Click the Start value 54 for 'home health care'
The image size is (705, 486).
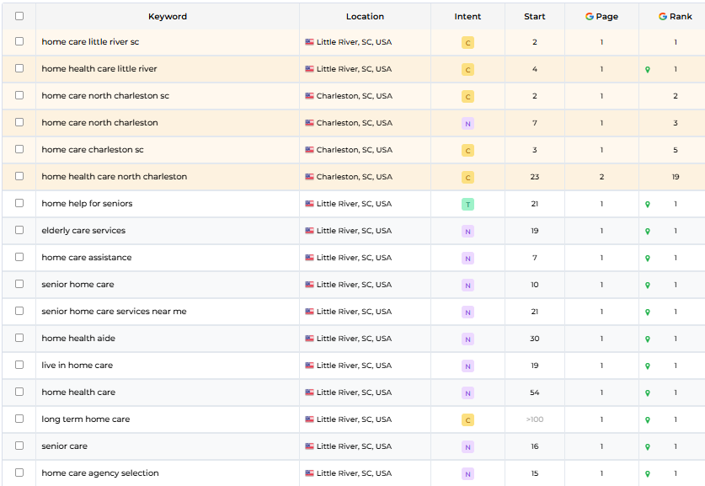coord(535,393)
